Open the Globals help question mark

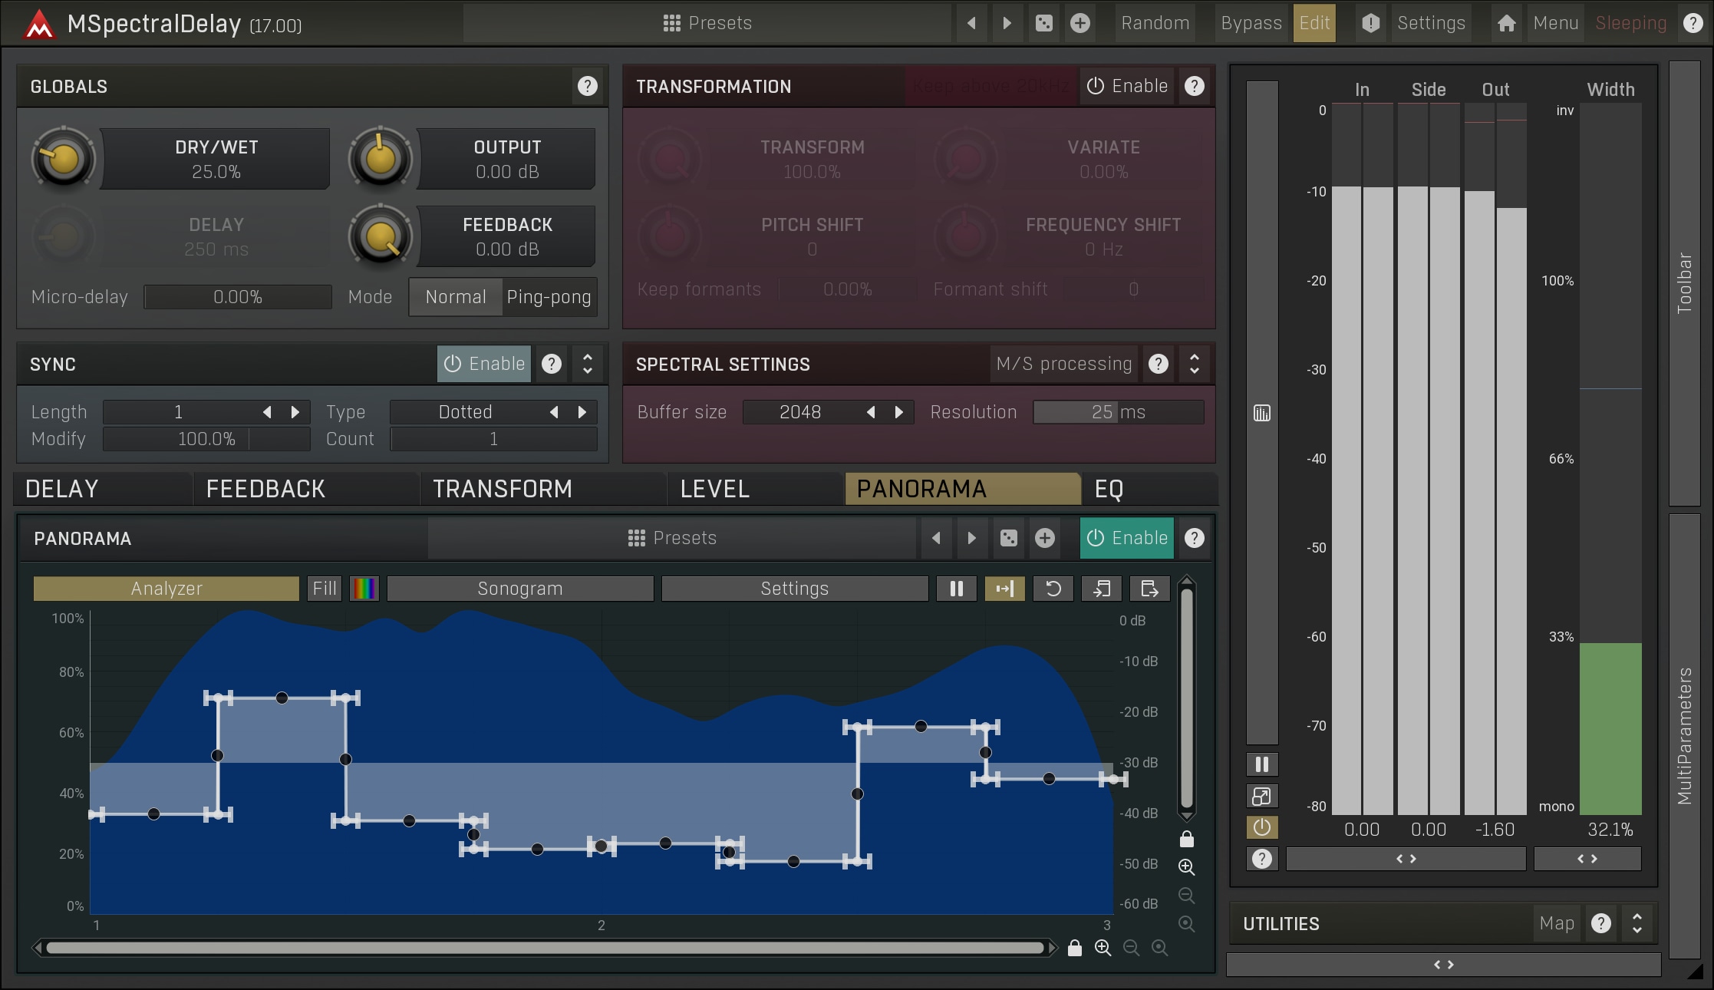click(x=587, y=86)
